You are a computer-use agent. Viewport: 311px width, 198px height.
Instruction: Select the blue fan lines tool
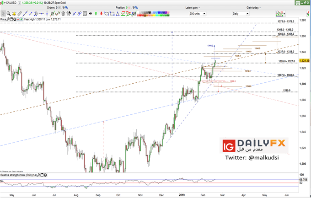79,14
